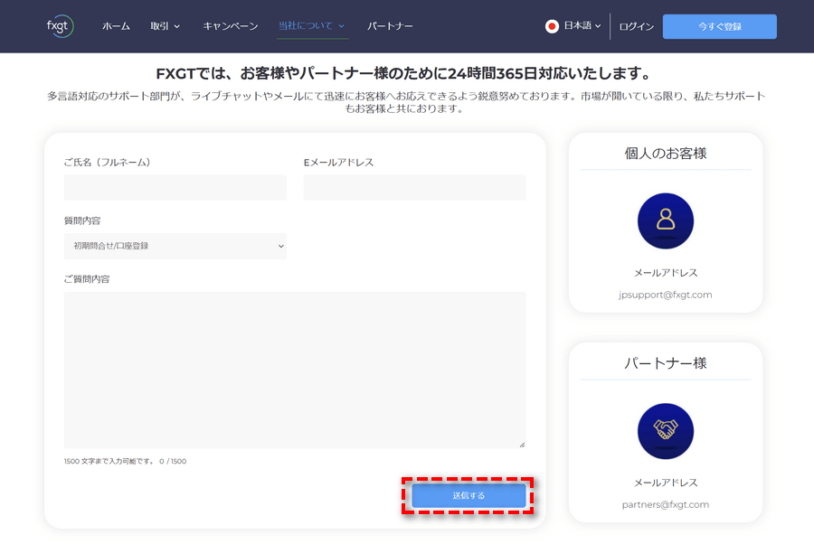Open the ホーム menu item
814x544 pixels.
coord(116,26)
